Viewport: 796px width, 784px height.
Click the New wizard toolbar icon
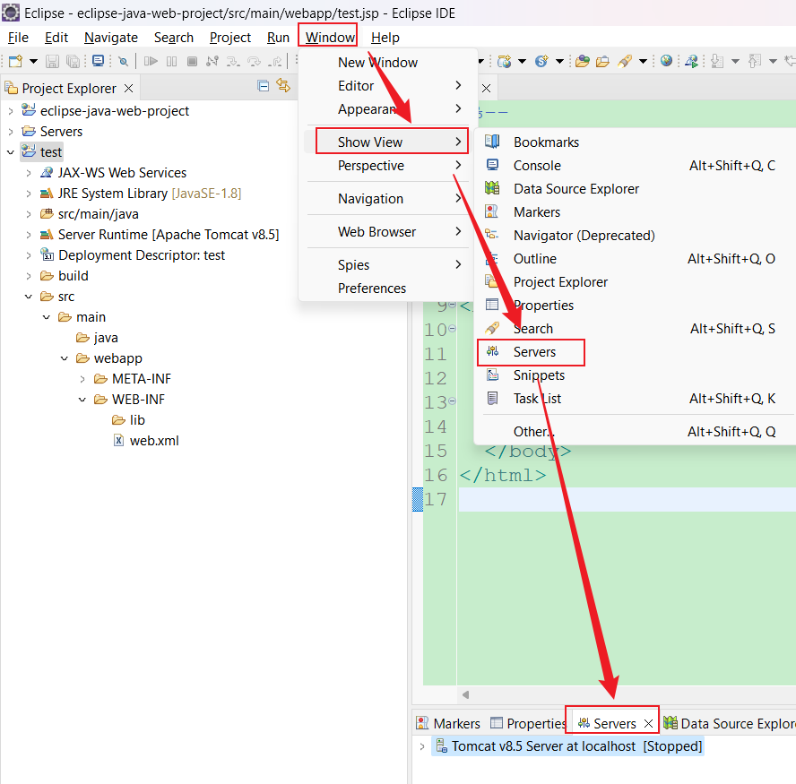(16, 62)
